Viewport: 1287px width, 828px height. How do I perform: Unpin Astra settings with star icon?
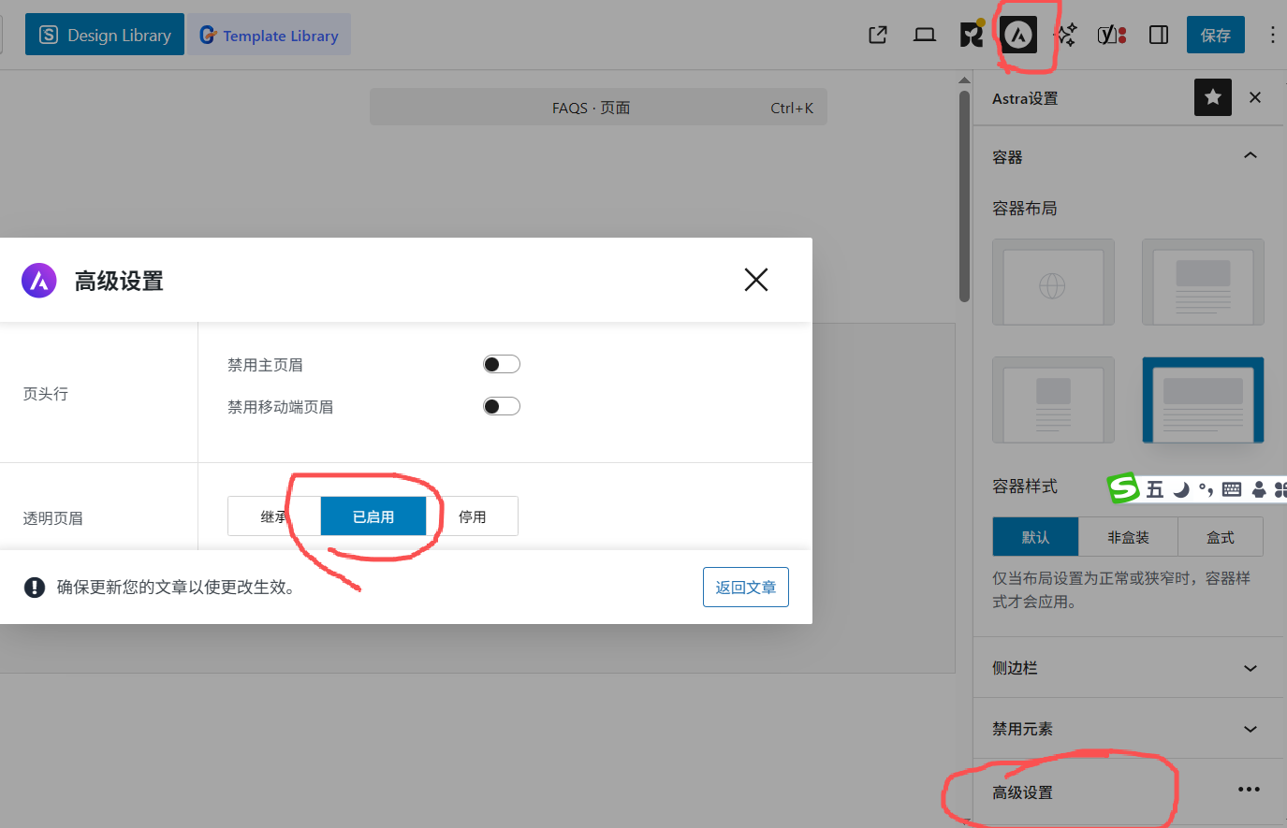pyautogui.click(x=1212, y=97)
